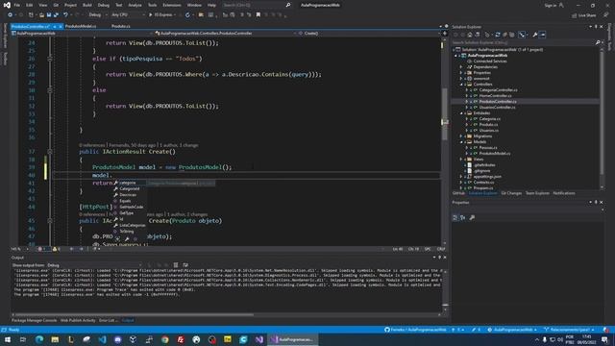
Task: Click Solution Explorer Home icon
Action: tap(470, 35)
